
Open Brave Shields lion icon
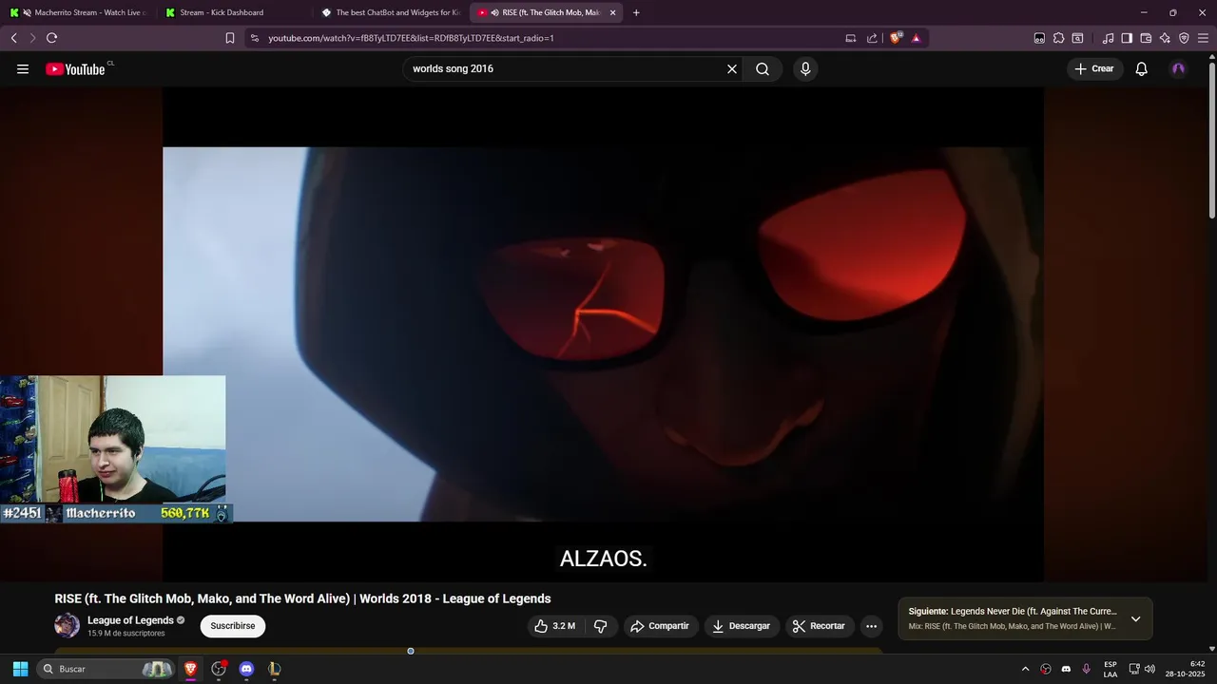(x=896, y=38)
